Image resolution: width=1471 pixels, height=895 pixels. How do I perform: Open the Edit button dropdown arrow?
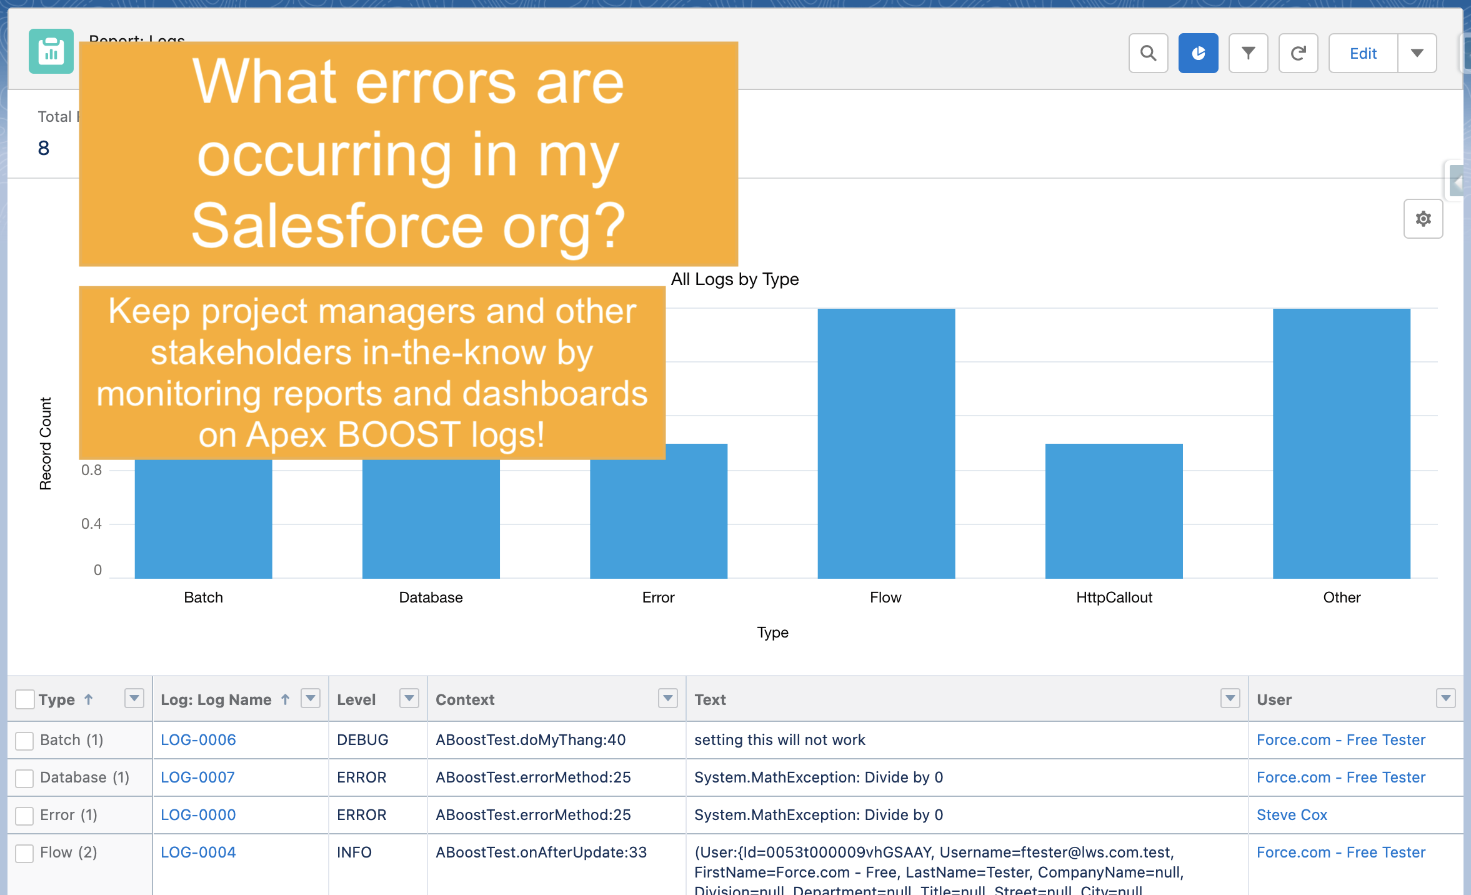[1417, 53]
